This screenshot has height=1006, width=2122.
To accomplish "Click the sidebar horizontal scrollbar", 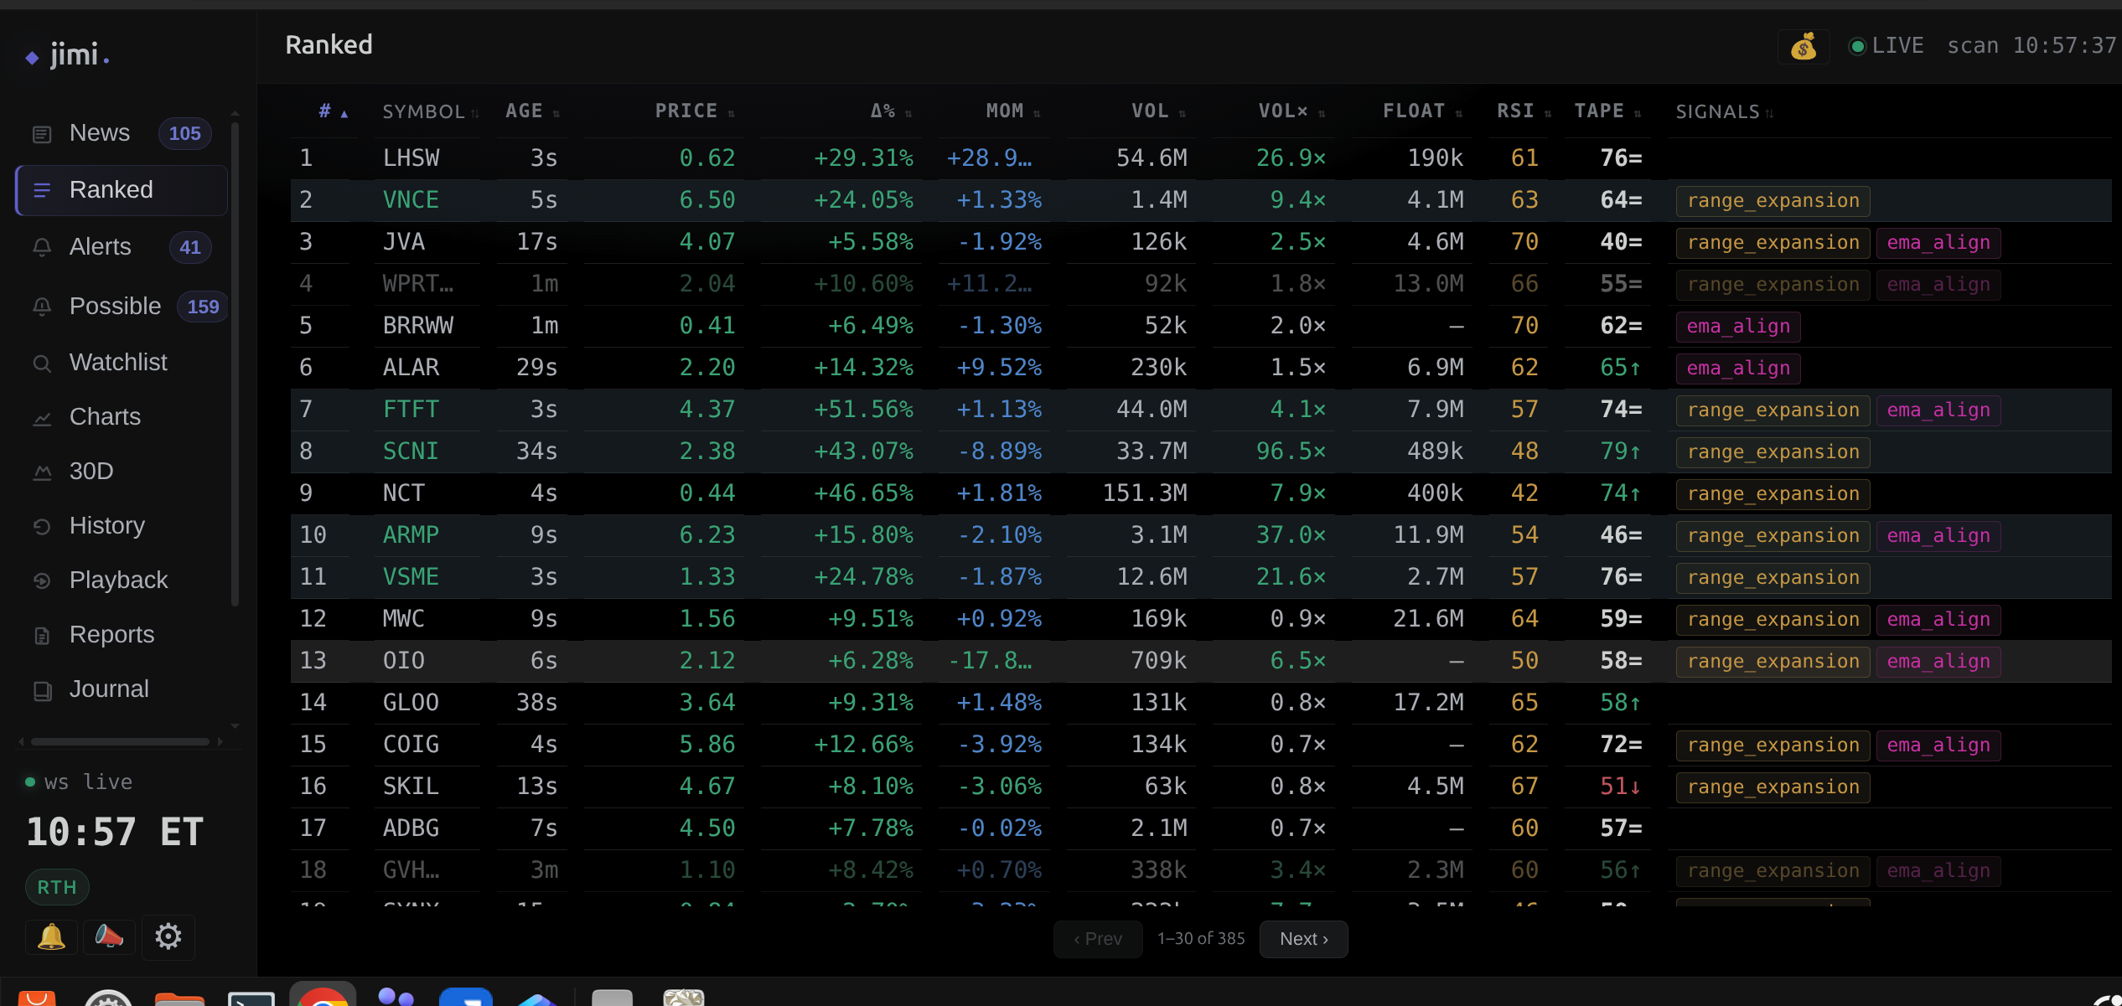I will coord(120,741).
